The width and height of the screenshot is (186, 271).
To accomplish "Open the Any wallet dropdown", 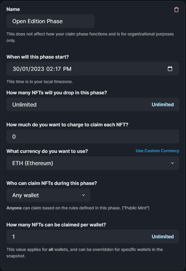I will (x=48, y=195).
